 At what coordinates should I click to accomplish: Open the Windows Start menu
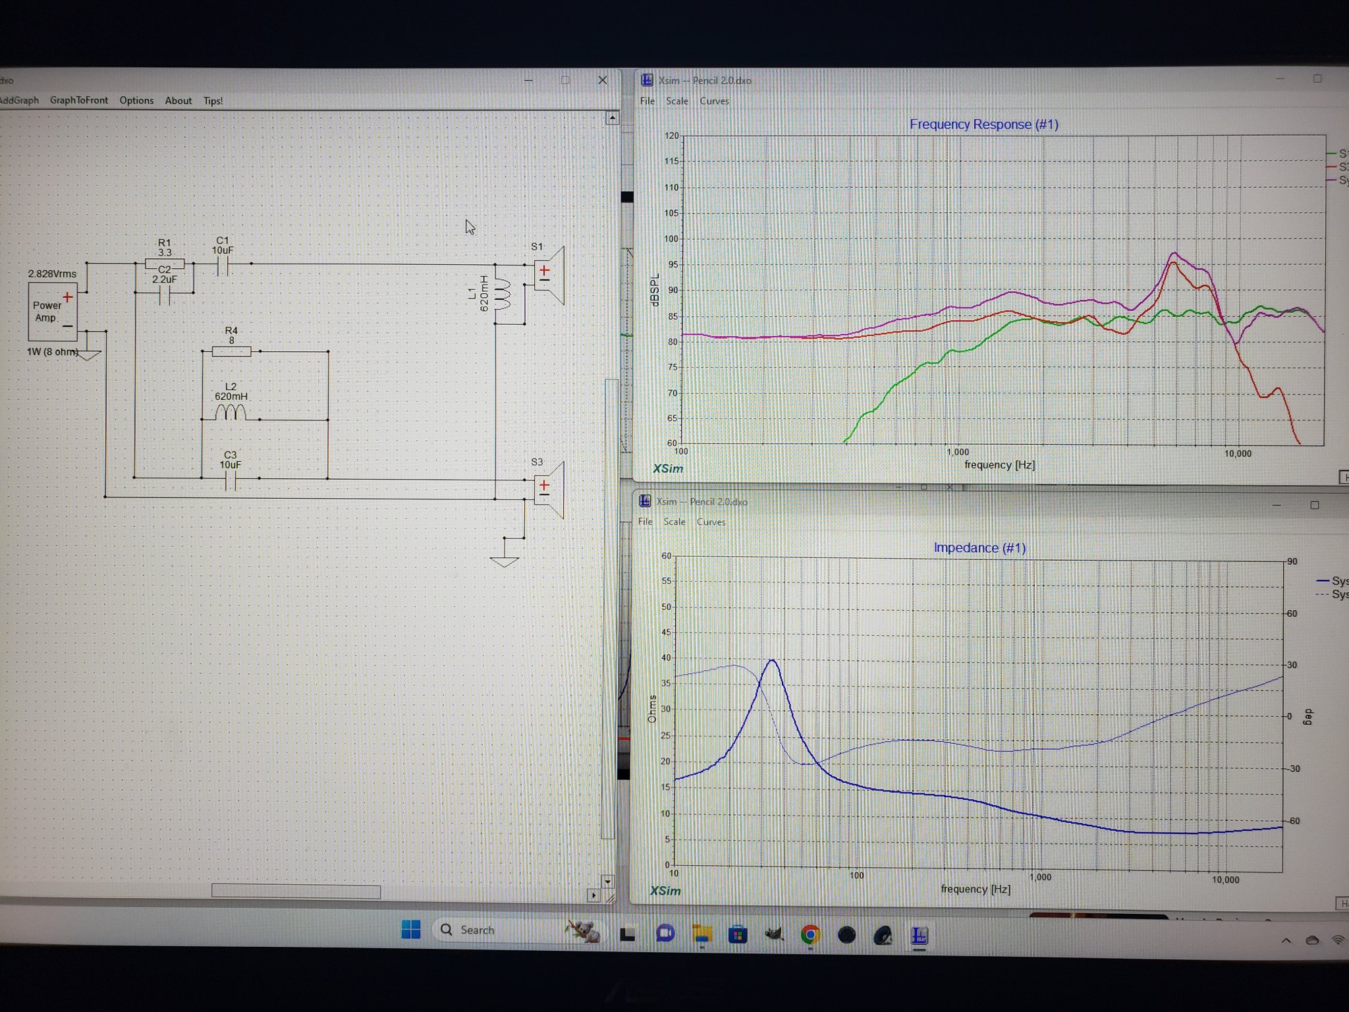pos(411,930)
